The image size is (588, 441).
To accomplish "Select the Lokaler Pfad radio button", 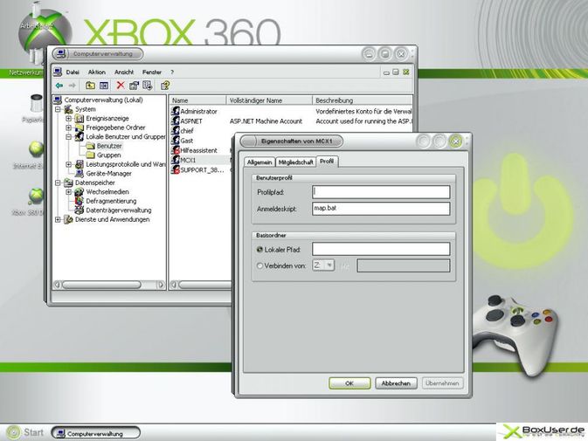I will pos(259,250).
